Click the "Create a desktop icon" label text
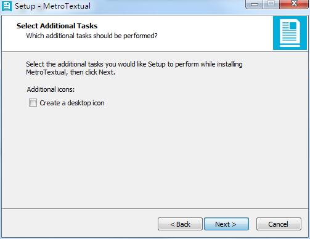This screenshot has height=239, width=310. [x=72, y=103]
